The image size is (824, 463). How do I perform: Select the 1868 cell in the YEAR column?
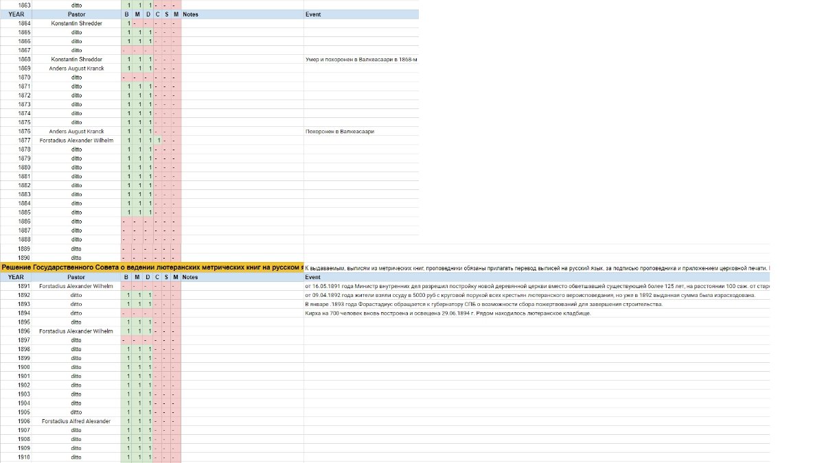point(24,59)
